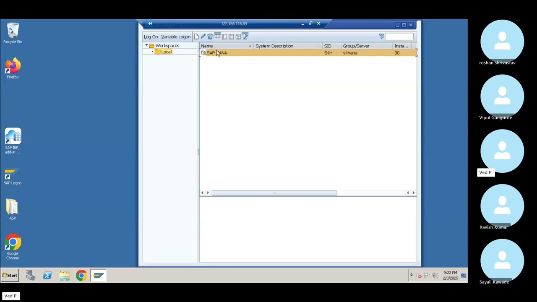Open SAP IBP add-in desktop icon
The height and width of the screenshot is (302, 537).
point(13,141)
